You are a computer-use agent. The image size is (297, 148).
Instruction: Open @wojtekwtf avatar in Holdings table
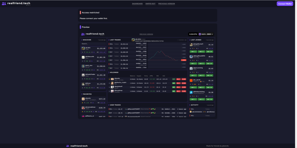(112, 87)
